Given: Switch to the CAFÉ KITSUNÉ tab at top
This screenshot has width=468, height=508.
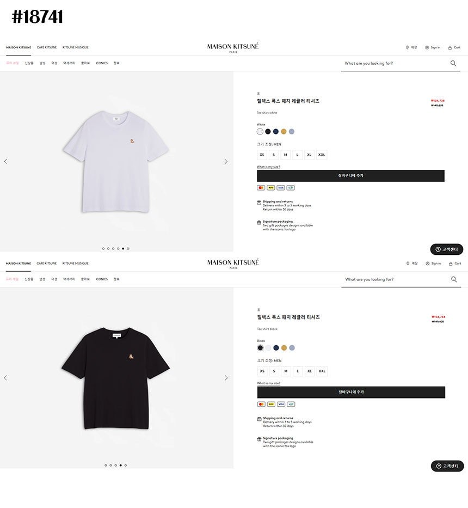Looking at the screenshot, I should pos(47,47).
